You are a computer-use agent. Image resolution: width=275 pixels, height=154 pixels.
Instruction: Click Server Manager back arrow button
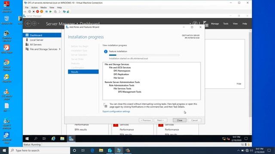click(28, 24)
